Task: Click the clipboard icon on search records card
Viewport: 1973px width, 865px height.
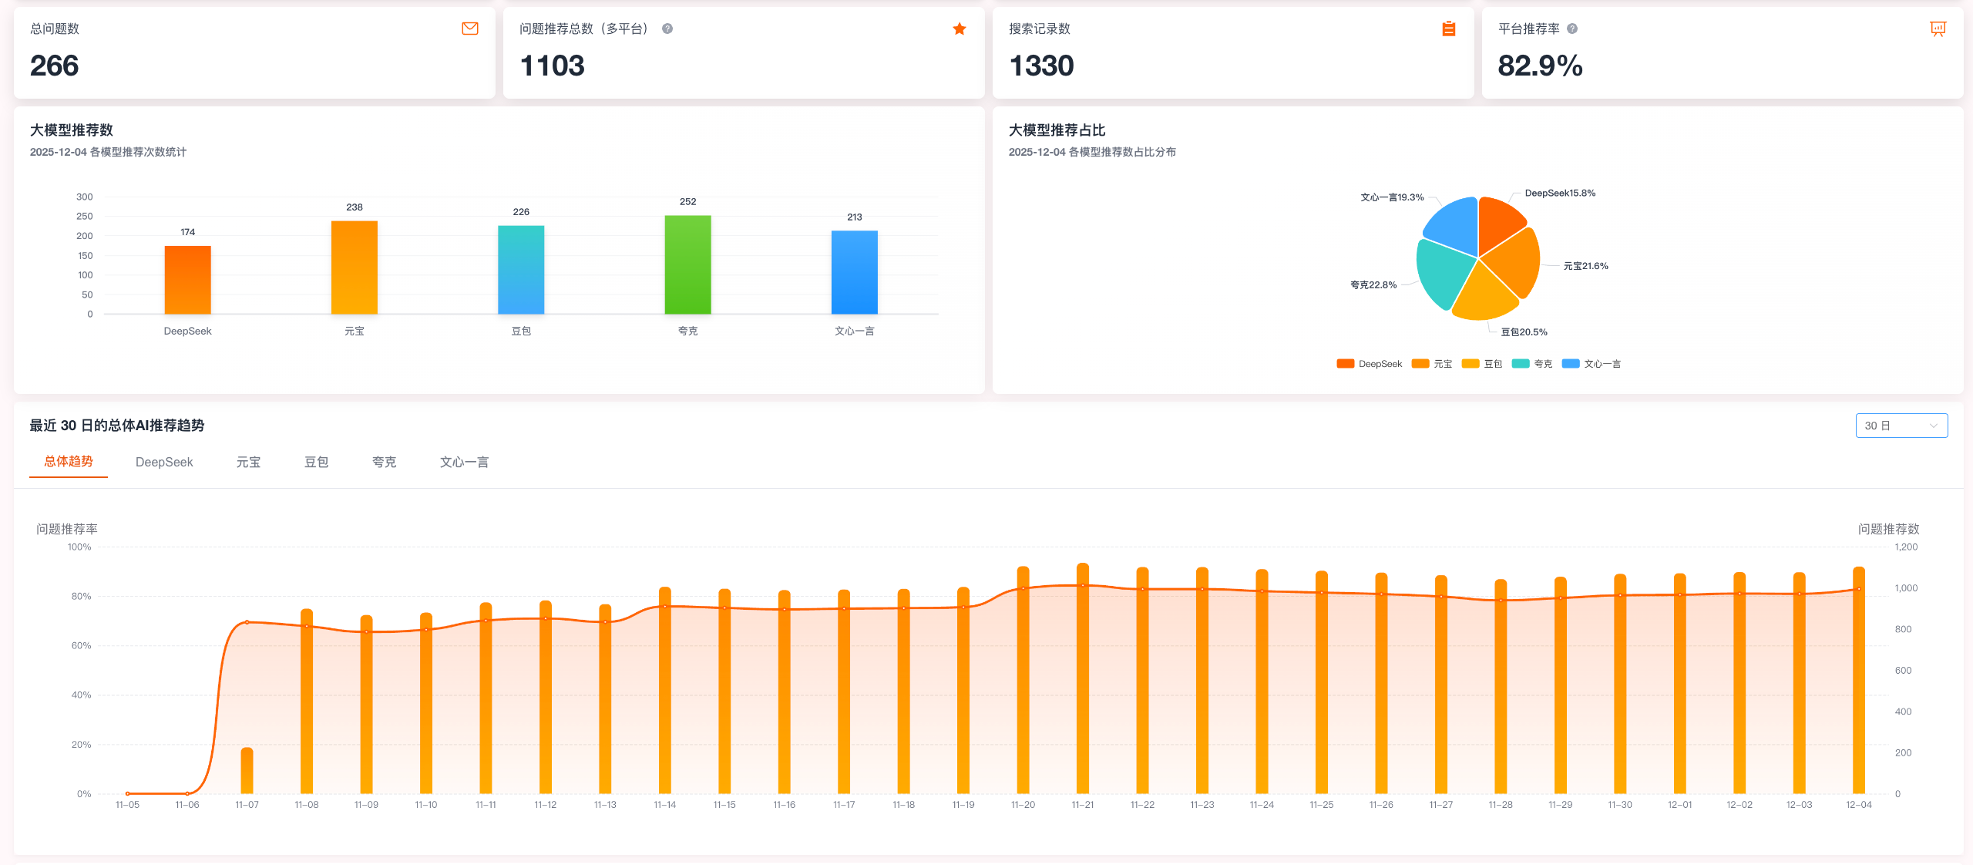Action: click(1449, 29)
